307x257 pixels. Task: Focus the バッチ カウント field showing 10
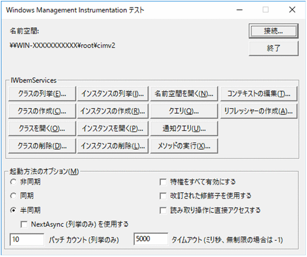[27, 239]
